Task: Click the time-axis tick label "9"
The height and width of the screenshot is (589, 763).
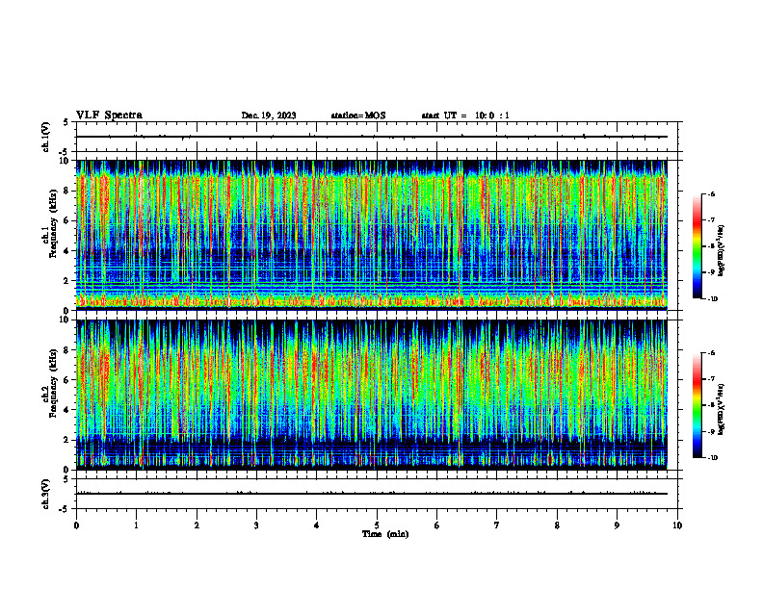Action: 617,525
